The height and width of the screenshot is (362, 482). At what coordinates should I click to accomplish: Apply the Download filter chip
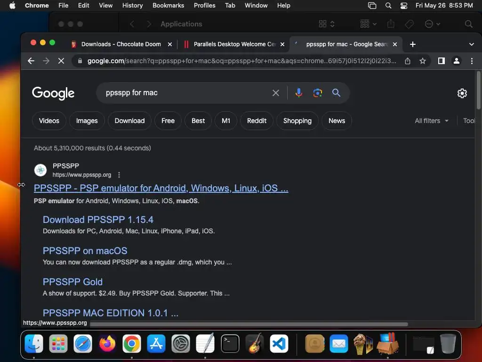click(x=130, y=121)
